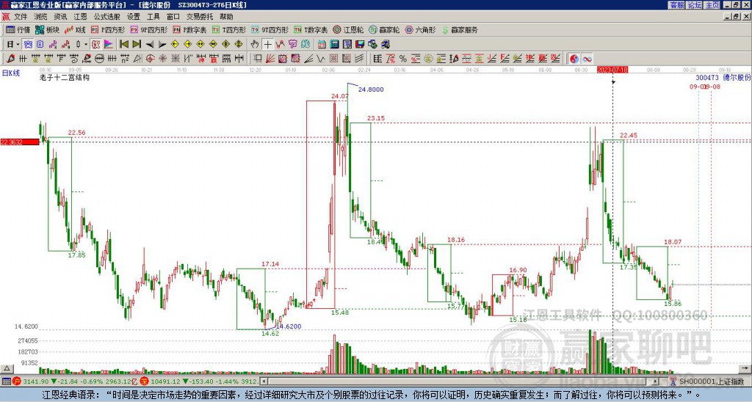Open the 9T四方形 tool
752x402 pixels.
270,29
